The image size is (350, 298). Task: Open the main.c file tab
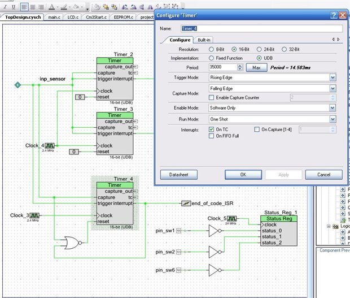[x=54, y=18]
